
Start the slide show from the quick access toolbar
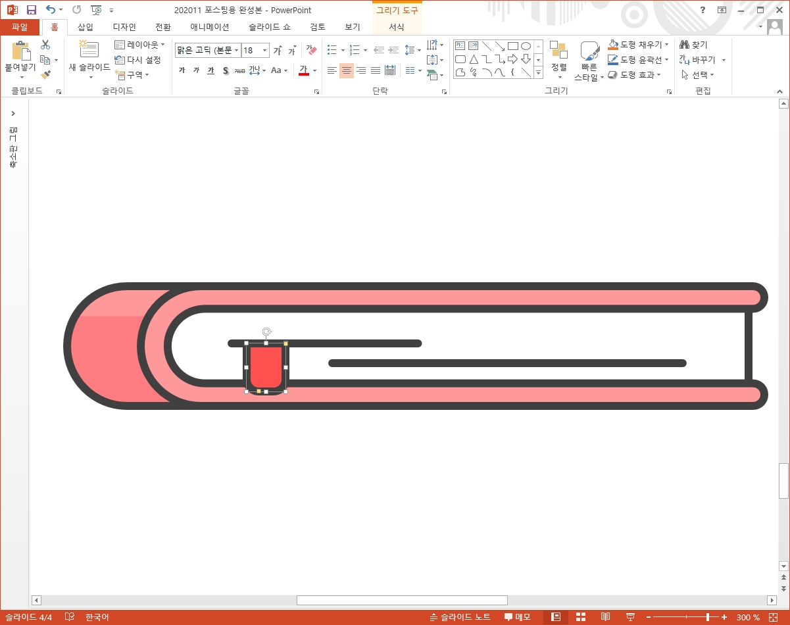click(x=97, y=10)
